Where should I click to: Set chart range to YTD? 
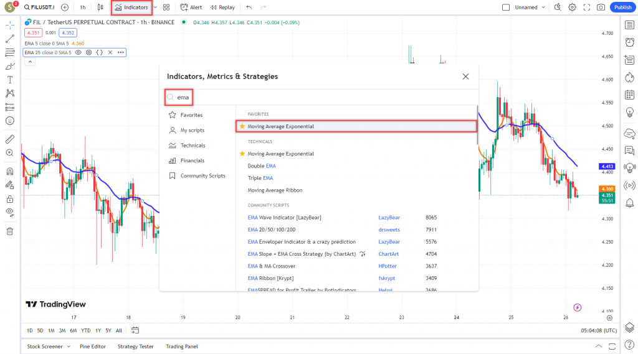click(x=85, y=330)
